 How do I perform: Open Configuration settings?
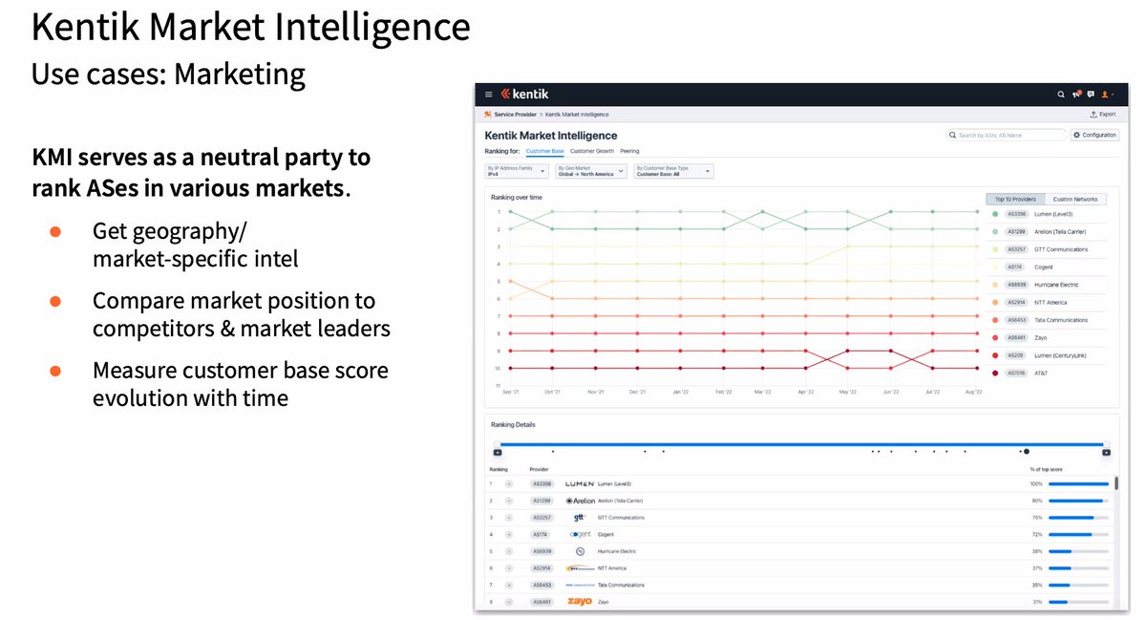click(x=1094, y=135)
